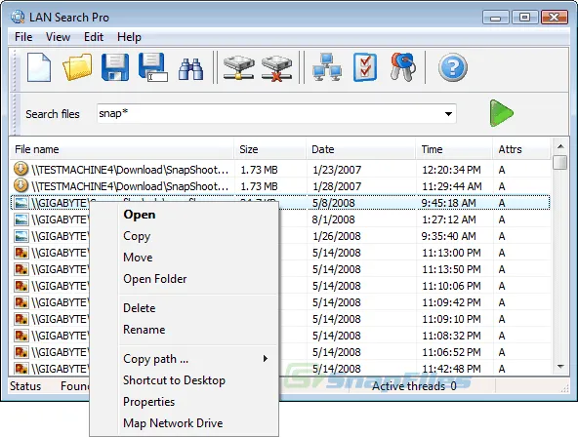The width and height of the screenshot is (578, 437).
Task: Open Properties from the context menu
Action: pos(149,402)
